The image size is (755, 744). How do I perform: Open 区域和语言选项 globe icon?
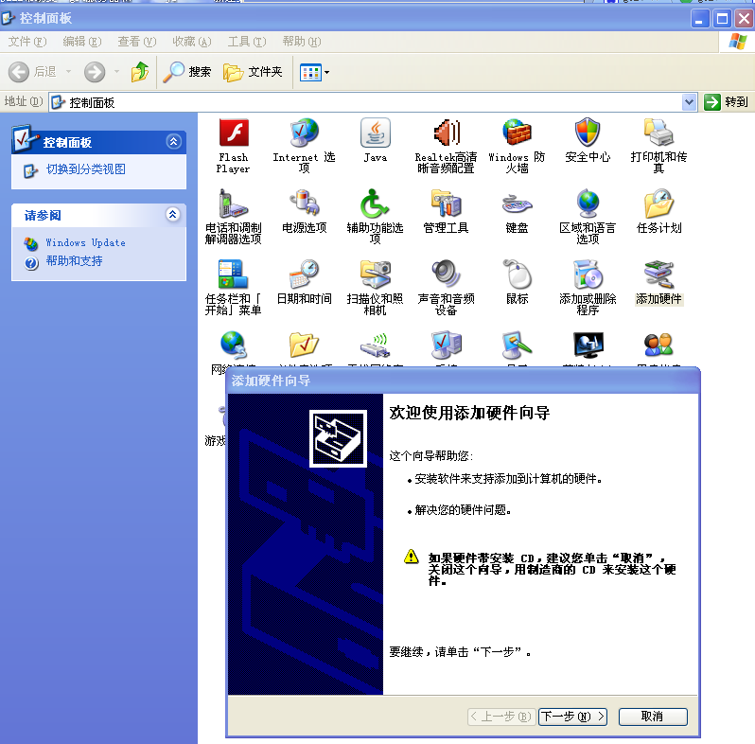pos(588,204)
